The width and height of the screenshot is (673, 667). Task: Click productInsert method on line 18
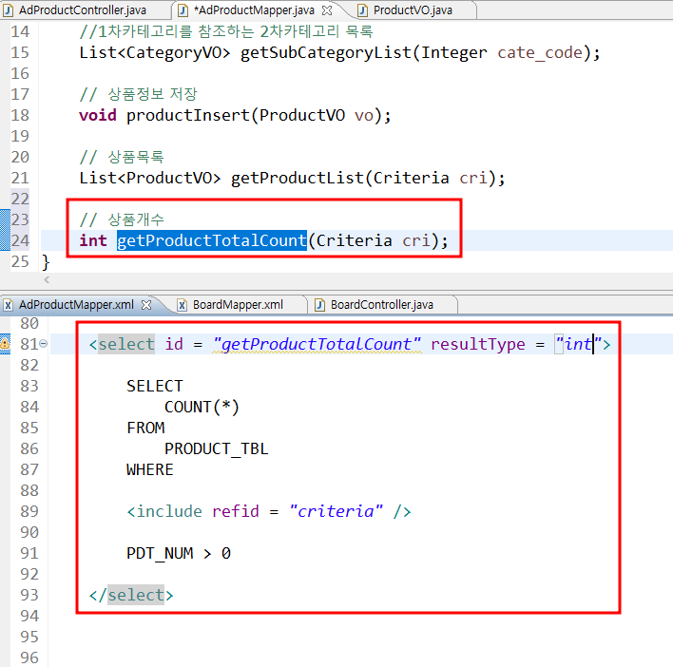pos(188,115)
